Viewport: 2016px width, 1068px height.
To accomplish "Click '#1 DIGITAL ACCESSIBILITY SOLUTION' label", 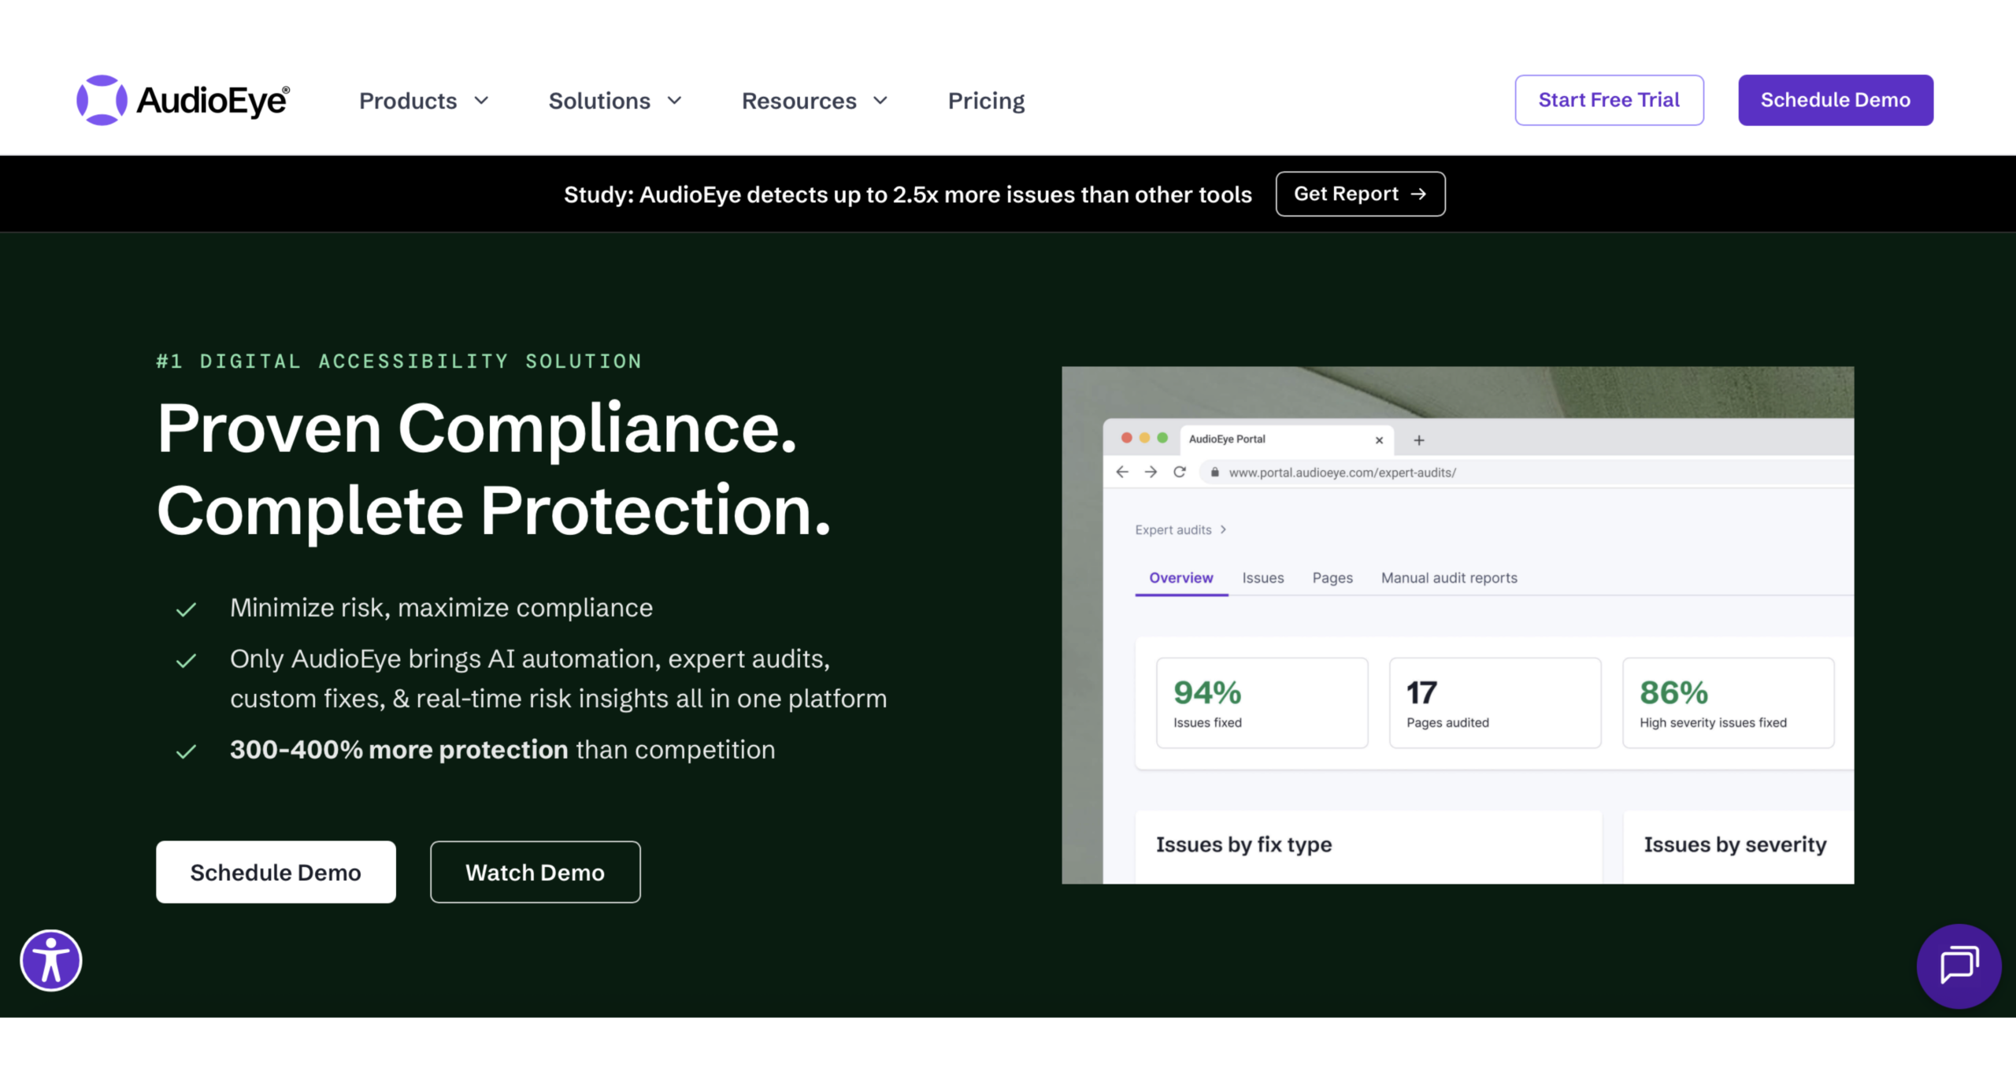I will coord(398,362).
